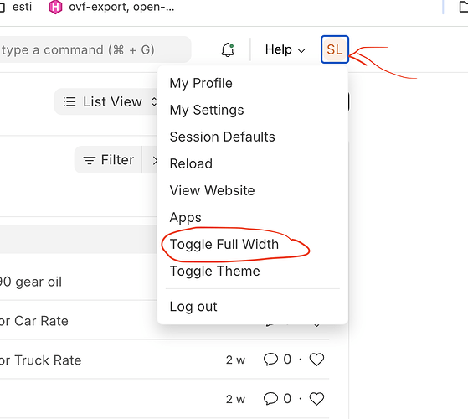Open the Filter button

click(108, 160)
